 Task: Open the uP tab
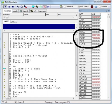(33, 11)
